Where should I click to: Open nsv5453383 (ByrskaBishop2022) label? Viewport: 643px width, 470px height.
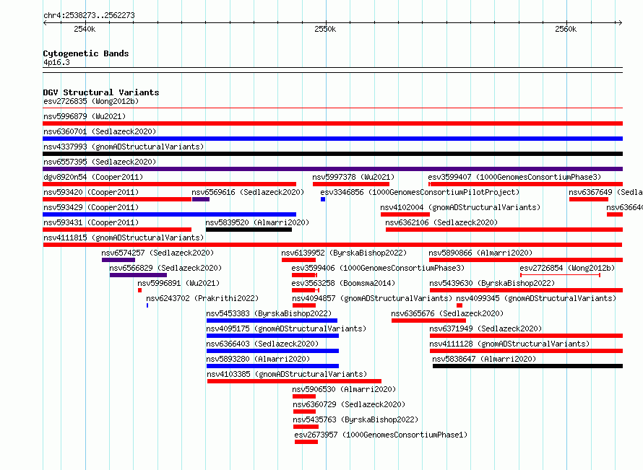tap(269, 313)
